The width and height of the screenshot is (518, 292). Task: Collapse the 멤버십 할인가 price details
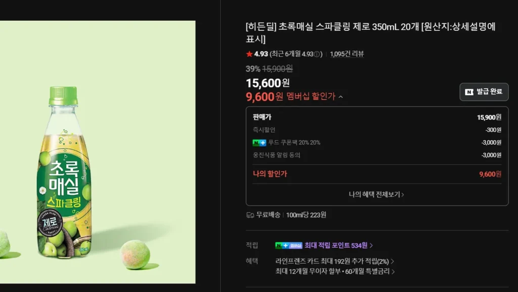340,97
